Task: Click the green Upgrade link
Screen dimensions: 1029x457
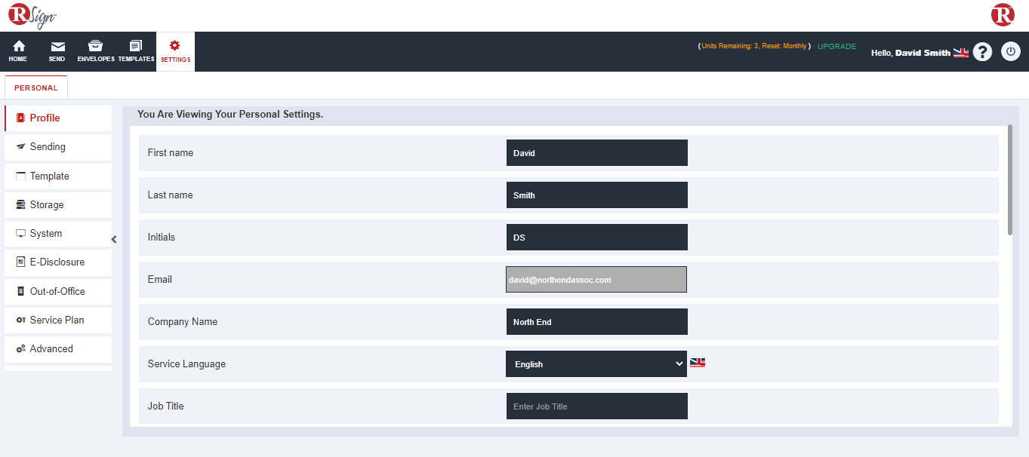Action: 836,47
